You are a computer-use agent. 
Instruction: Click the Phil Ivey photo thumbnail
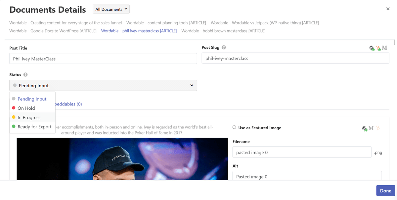click(122, 159)
